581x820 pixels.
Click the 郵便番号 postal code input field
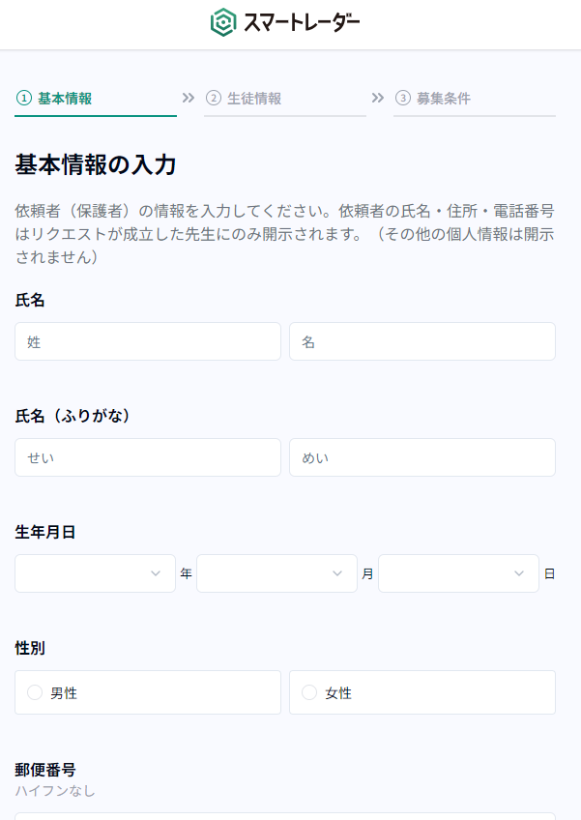tap(285, 815)
